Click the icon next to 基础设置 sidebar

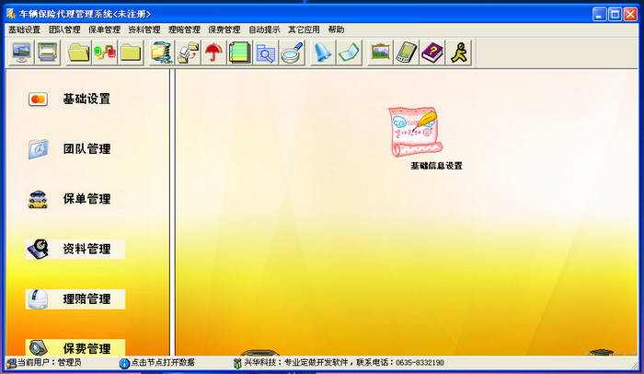[x=39, y=99]
